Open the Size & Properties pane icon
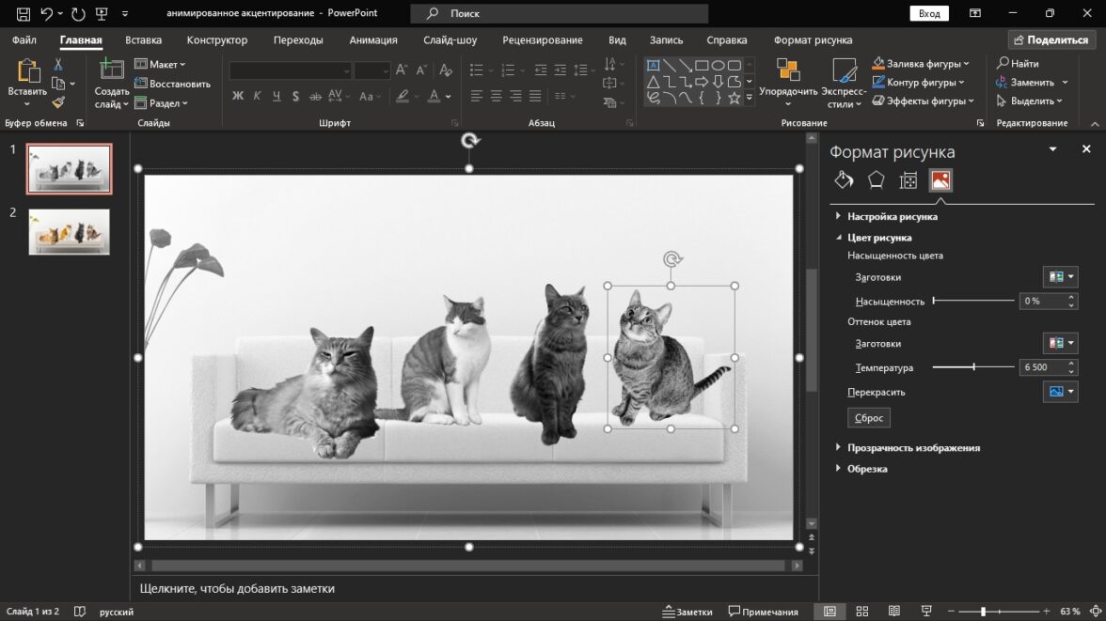The image size is (1106, 621). [908, 180]
